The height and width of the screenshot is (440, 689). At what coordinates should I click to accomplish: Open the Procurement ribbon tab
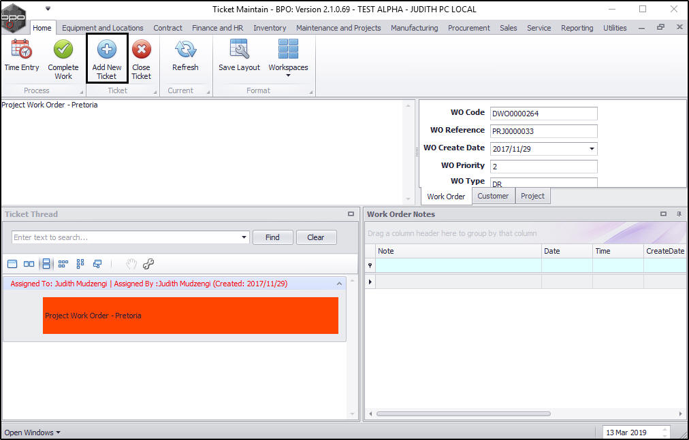click(x=469, y=28)
